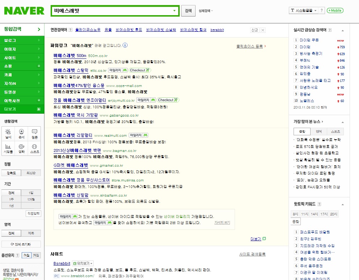This screenshot has height=280, width=359.
Task: Switch news panel to 연예 tab
Action: click(319, 131)
